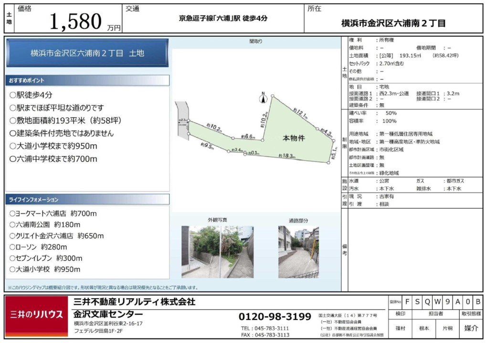Select the おすすめポイント section header

pos(87,81)
